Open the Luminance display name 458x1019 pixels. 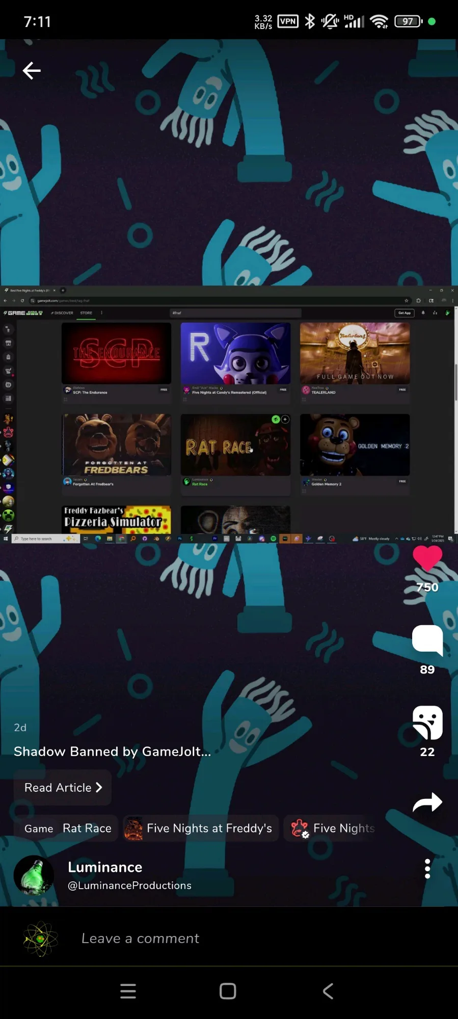coord(105,867)
